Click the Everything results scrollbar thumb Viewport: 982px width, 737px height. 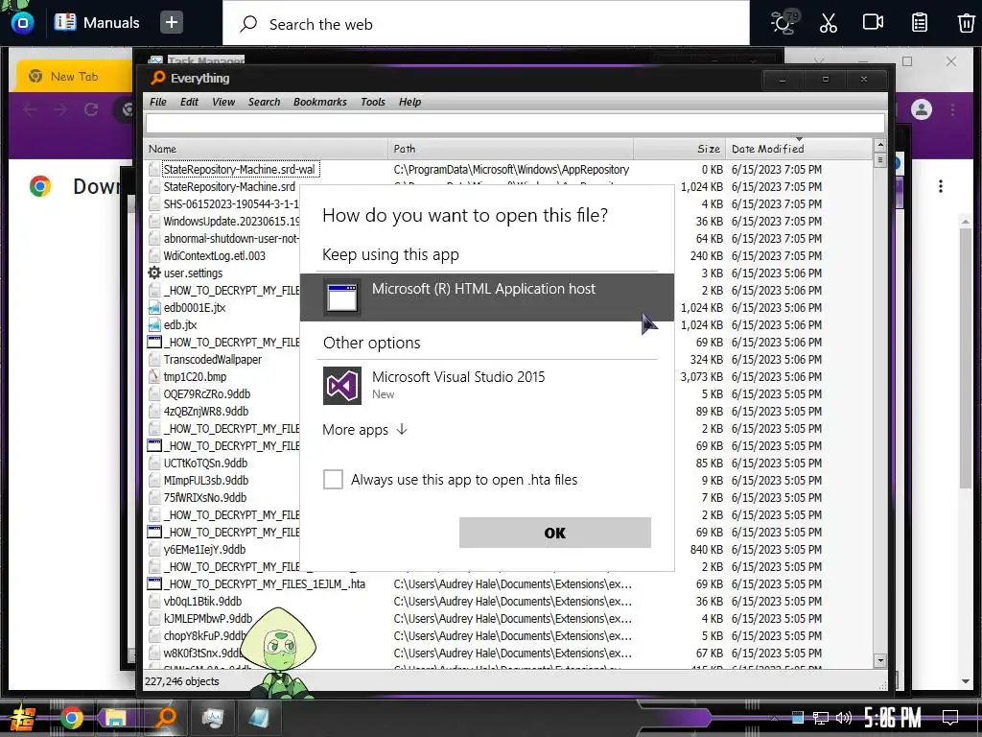(880, 160)
